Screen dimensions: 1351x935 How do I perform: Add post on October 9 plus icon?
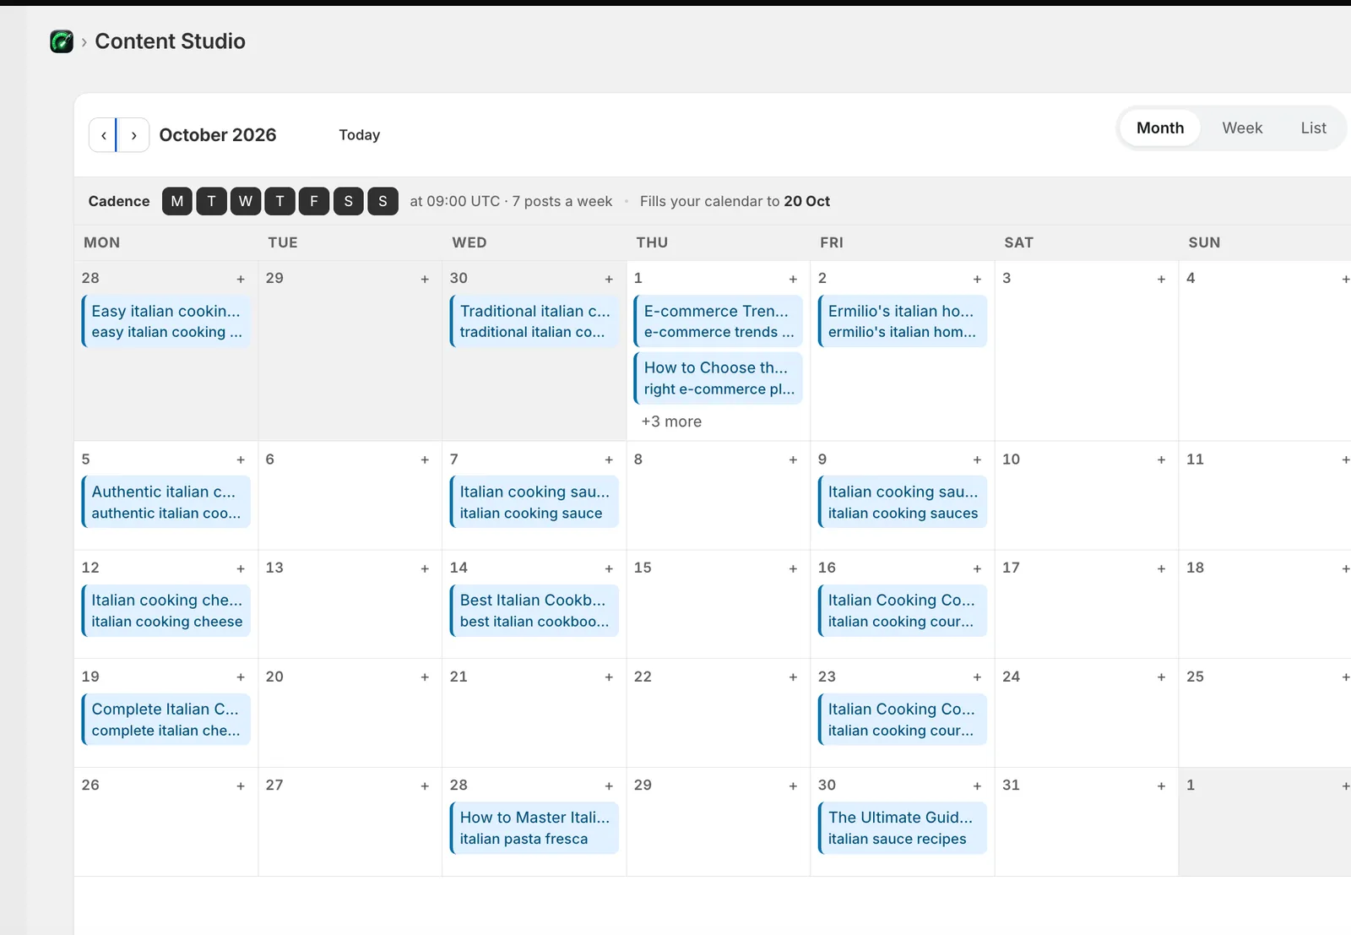coord(977,459)
